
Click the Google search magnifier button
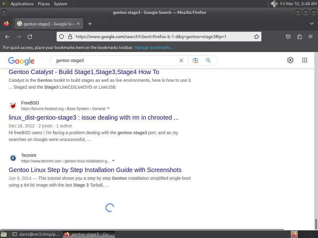tap(208, 60)
